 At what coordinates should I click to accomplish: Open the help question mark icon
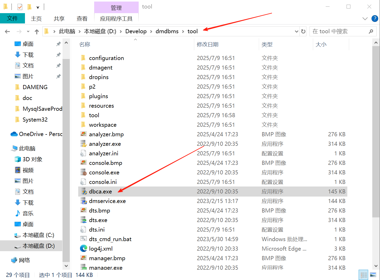pyautogui.click(x=375, y=19)
